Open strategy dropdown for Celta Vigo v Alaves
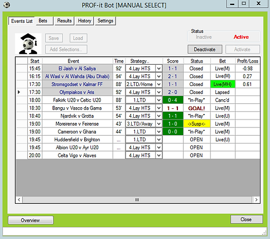This screenshot has height=239, width=270. click(158, 155)
